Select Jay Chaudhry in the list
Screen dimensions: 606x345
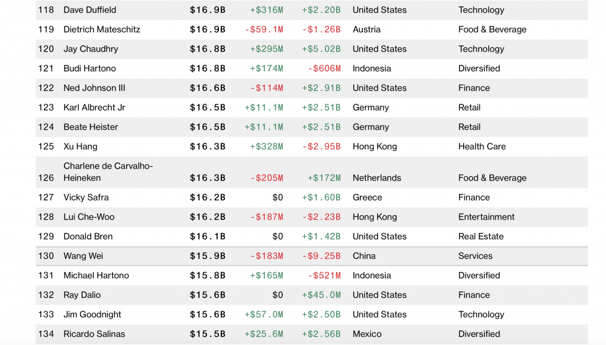(x=91, y=49)
